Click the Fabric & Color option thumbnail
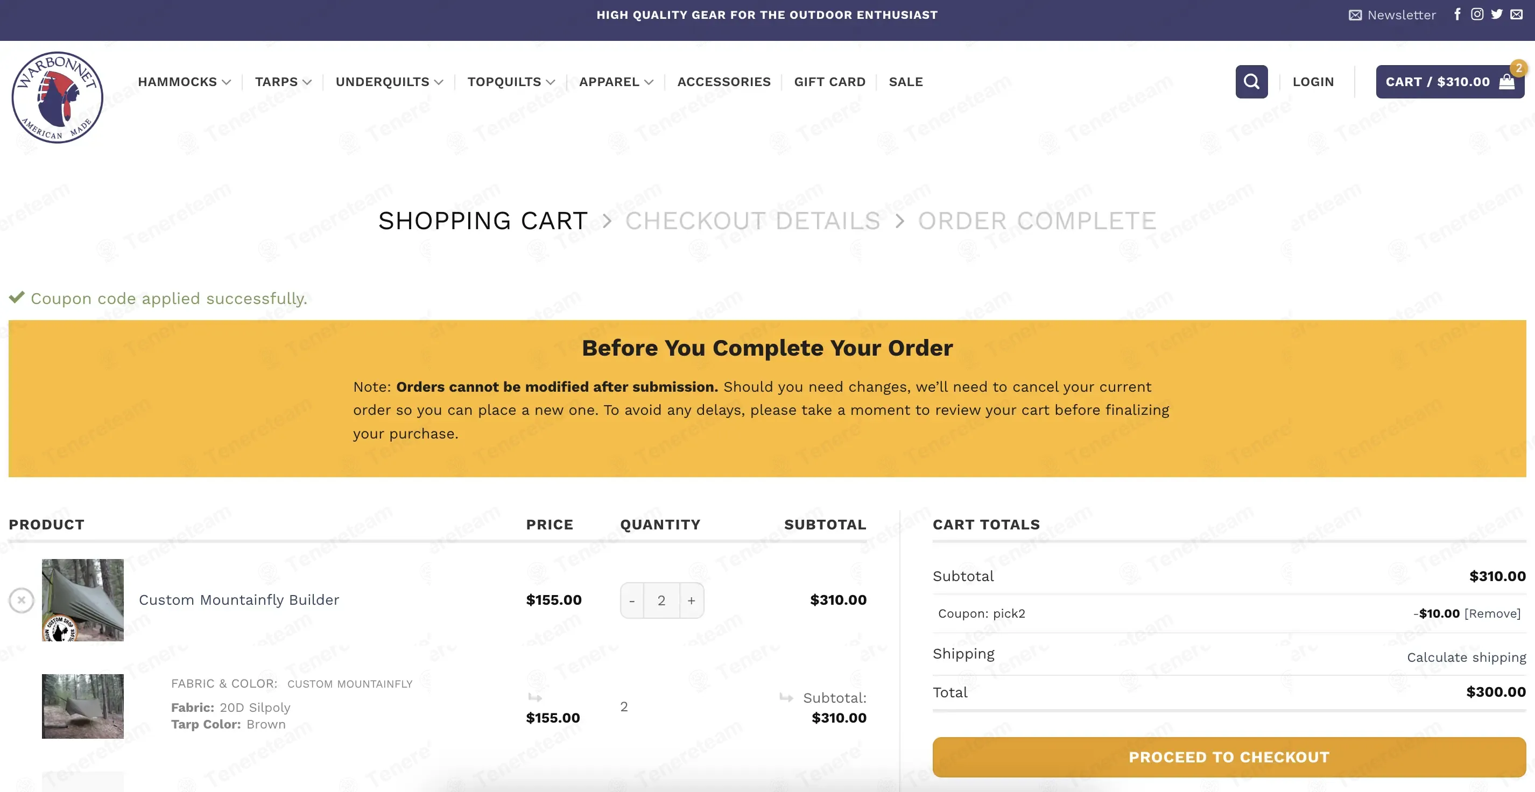 click(x=83, y=706)
